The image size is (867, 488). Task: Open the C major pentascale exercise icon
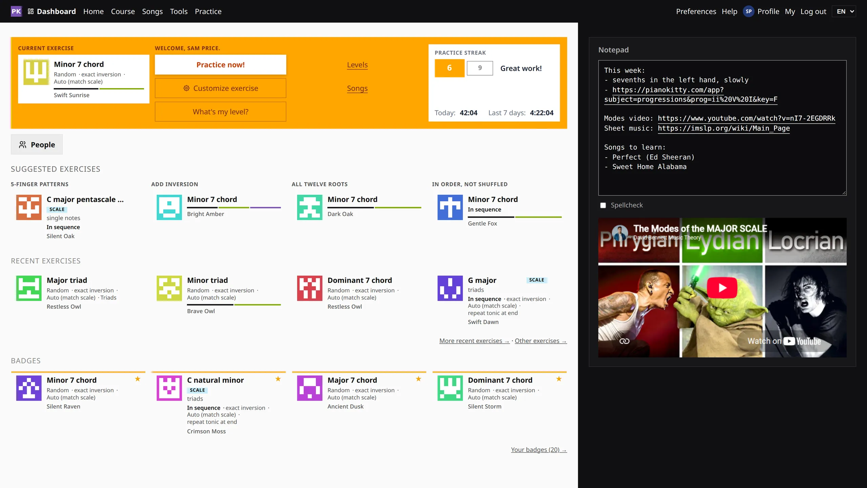(29, 207)
